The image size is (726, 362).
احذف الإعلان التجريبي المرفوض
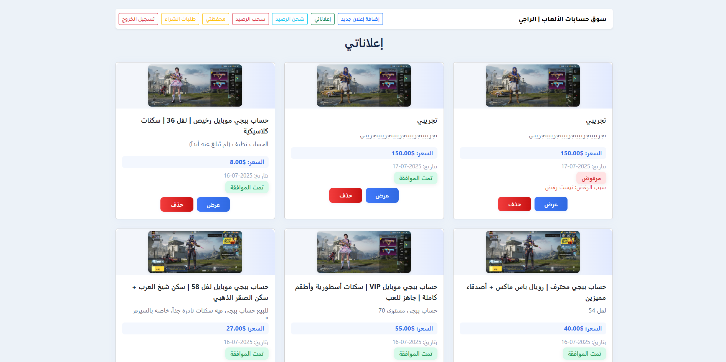click(x=514, y=204)
